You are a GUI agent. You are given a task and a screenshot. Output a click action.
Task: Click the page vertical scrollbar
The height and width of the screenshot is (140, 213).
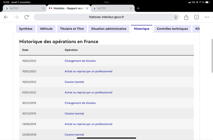tap(212, 56)
